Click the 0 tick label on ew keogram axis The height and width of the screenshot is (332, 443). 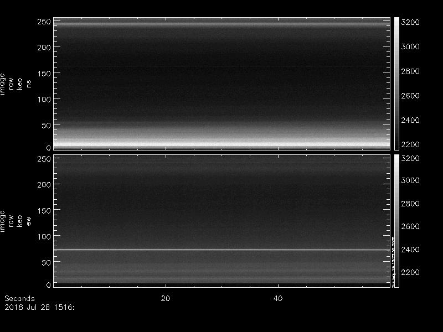[x=49, y=284]
